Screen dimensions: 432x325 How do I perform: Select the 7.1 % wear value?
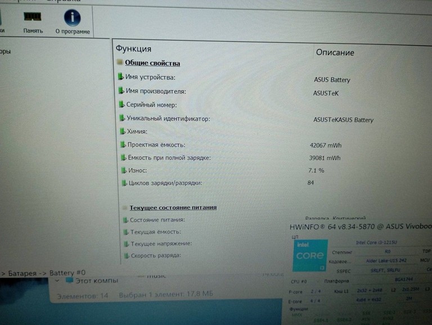[316, 170]
